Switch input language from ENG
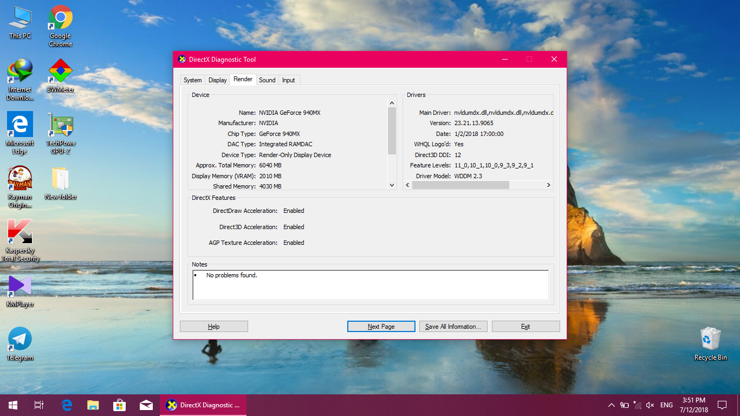The width and height of the screenshot is (740, 416). [667, 405]
